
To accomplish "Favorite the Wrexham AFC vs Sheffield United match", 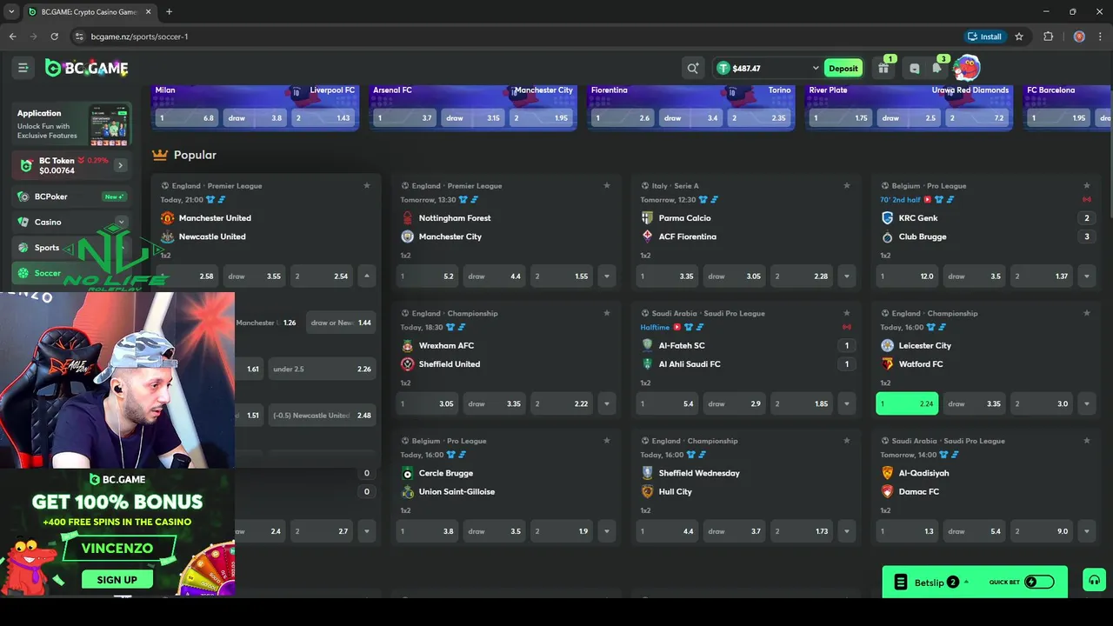I will click(x=607, y=313).
